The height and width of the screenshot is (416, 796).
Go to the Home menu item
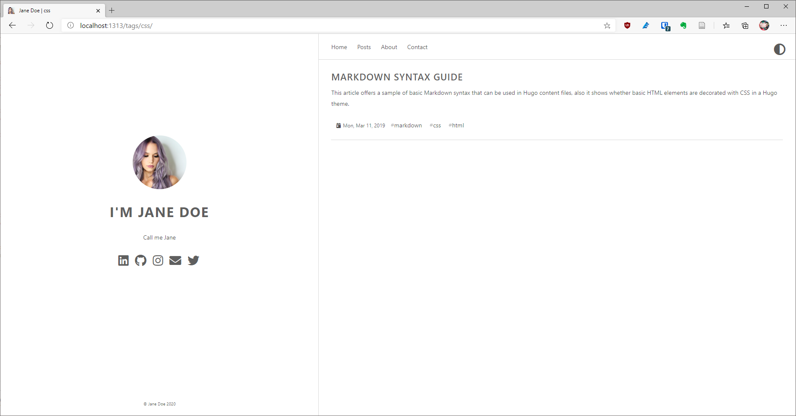[339, 47]
